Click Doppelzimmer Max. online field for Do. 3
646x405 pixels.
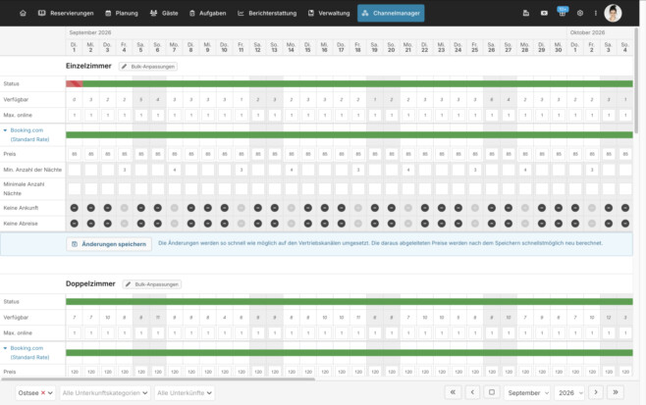click(x=108, y=333)
